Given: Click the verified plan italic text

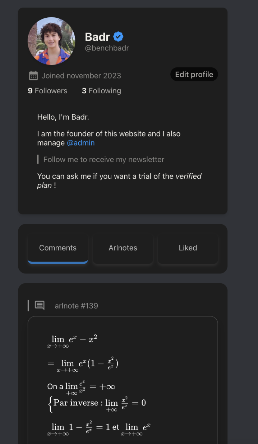Looking at the screenshot, I should 119,181.
